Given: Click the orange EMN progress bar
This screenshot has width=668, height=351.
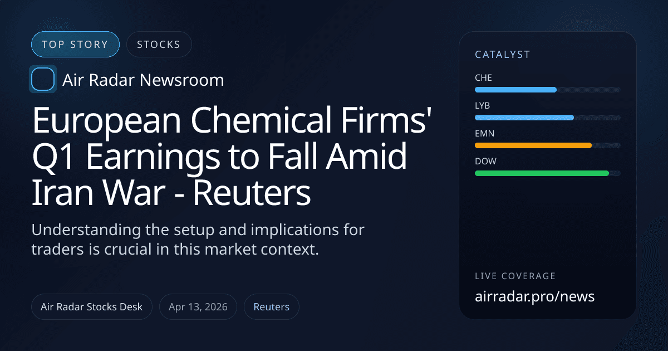Looking at the screenshot, I should pyautogui.click(x=533, y=145).
